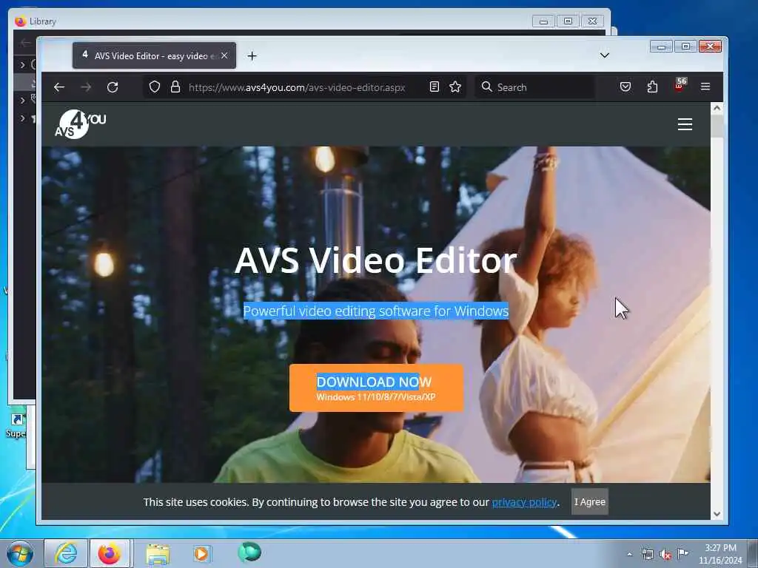The height and width of the screenshot is (568, 758).
Task: Open the Action Center flag icon
Action: coord(682,553)
